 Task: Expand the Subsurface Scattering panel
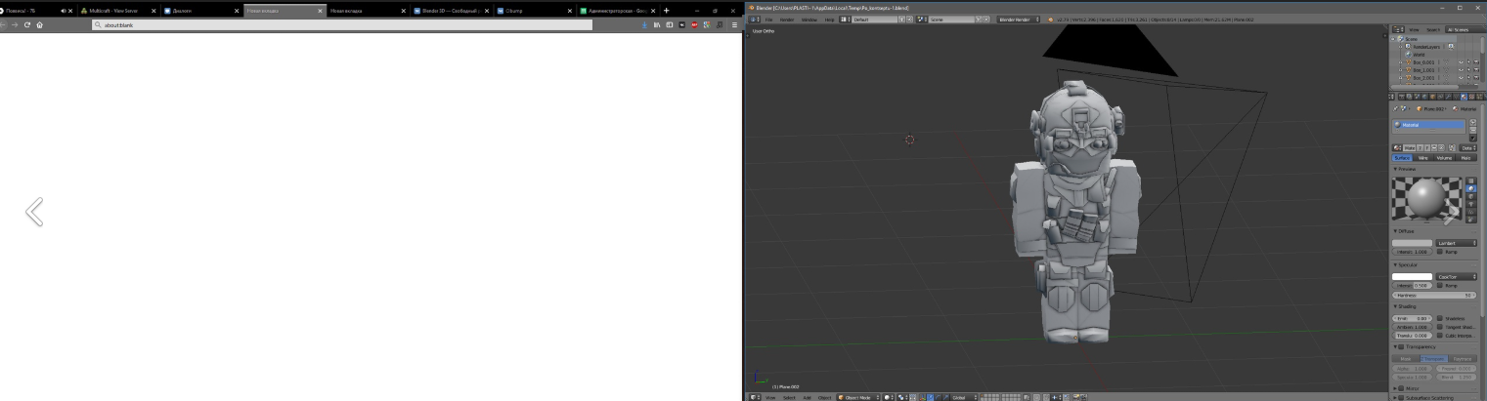click(x=1396, y=397)
